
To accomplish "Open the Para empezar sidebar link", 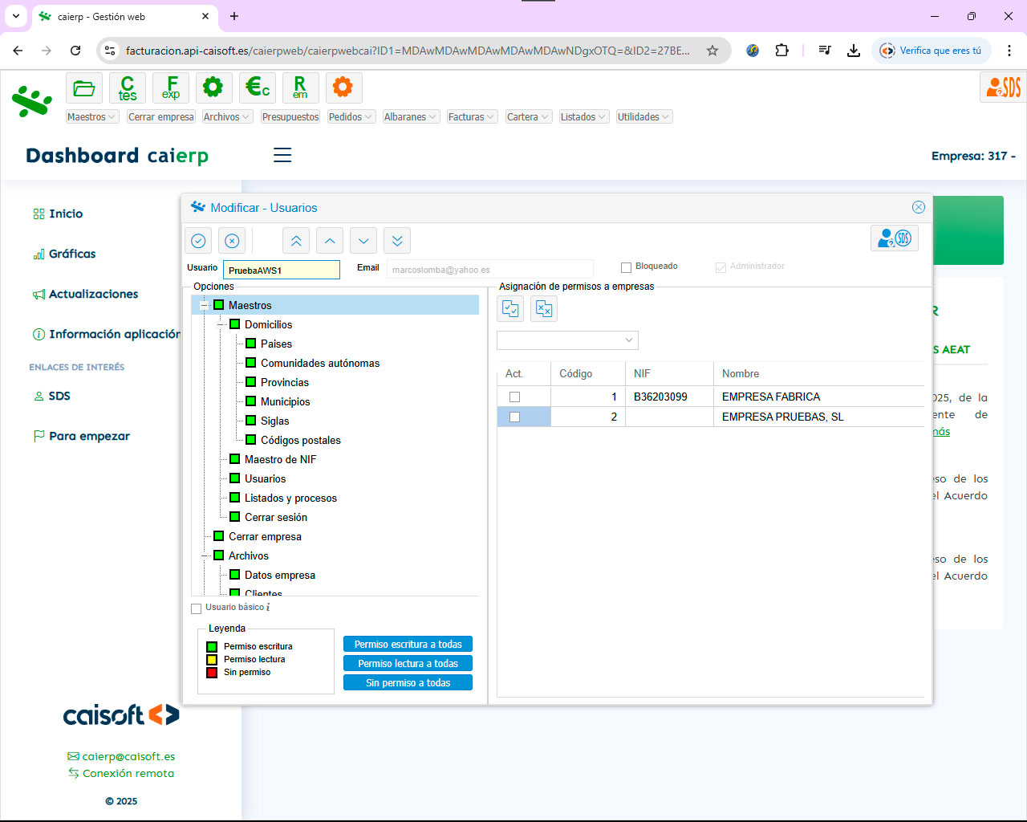I will 89,436.
